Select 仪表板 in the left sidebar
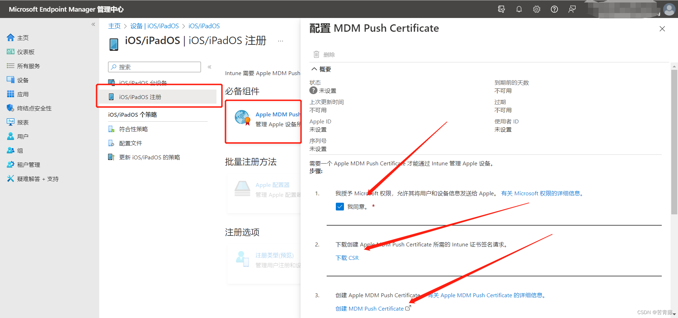This screenshot has height=318, width=678. [25, 52]
